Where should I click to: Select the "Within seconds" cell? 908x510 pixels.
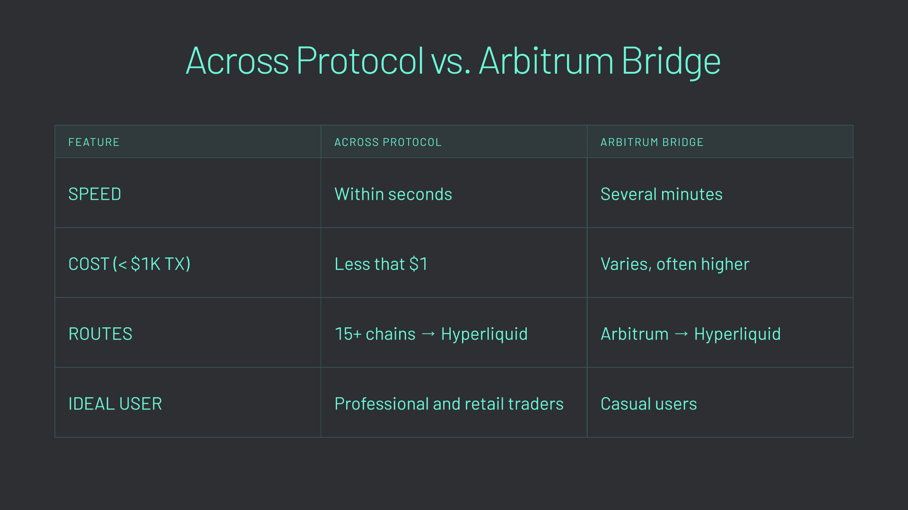coord(393,194)
